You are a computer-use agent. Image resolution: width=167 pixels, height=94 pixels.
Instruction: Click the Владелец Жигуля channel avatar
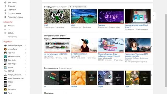pos(5,45)
